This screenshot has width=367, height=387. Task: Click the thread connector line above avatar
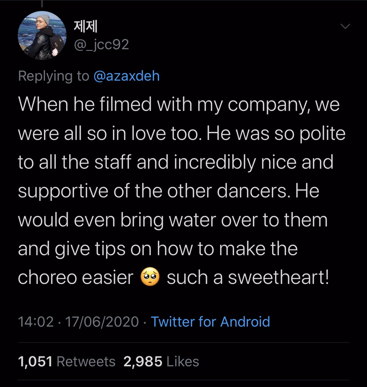[42, 3]
